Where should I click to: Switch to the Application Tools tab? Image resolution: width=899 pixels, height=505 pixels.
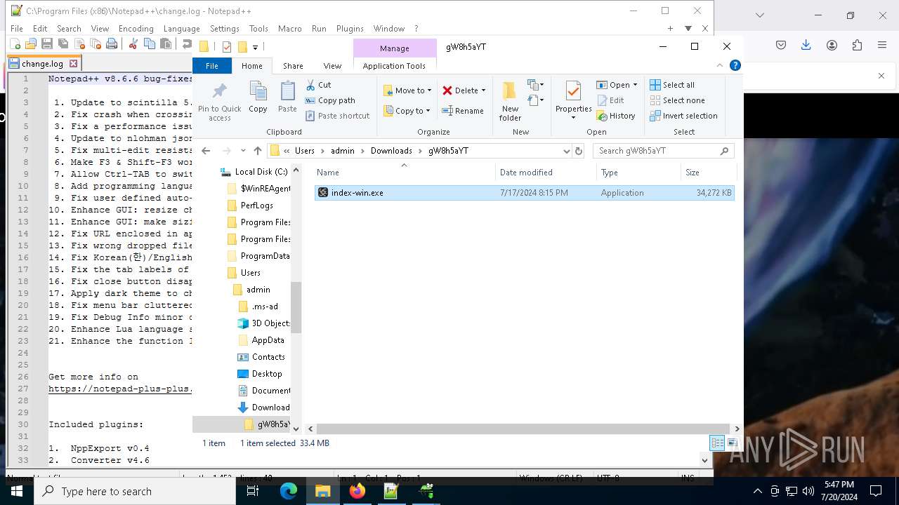(x=394, y=66)
